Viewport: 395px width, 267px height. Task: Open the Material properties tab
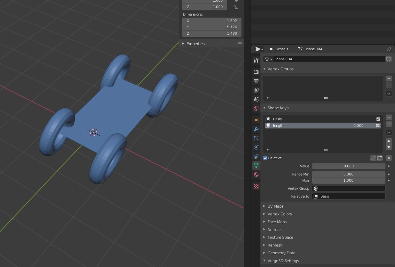click(256, 175)
